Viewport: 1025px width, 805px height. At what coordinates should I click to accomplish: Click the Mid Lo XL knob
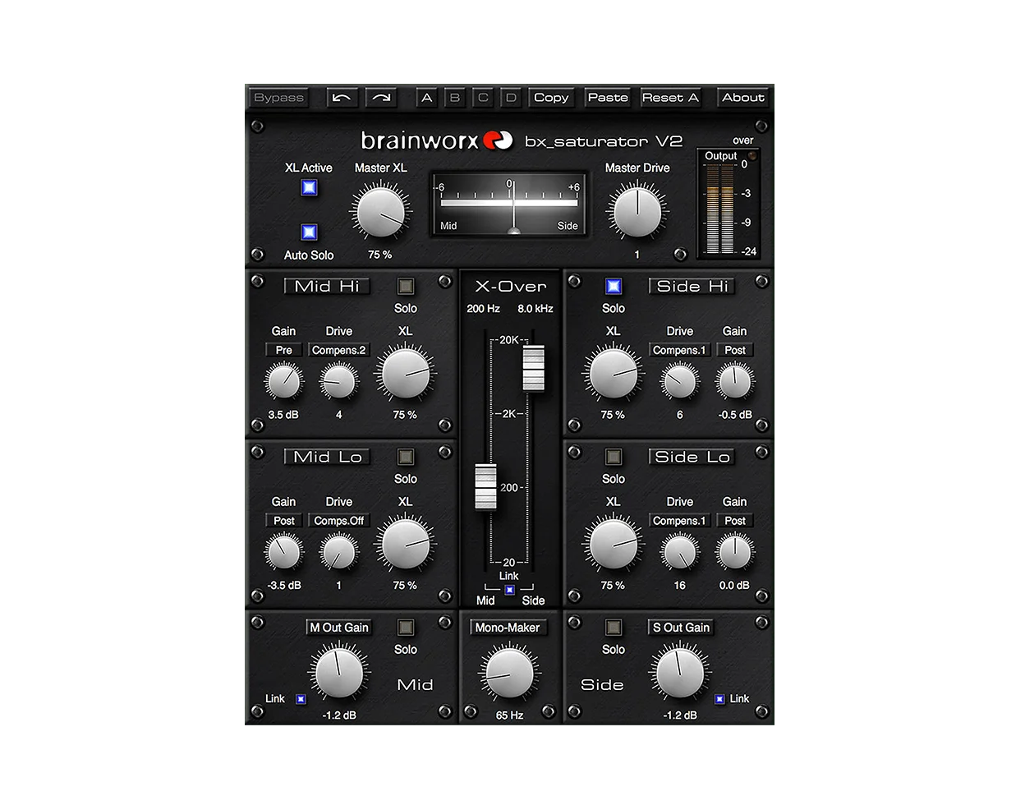[x=405, y=544]
